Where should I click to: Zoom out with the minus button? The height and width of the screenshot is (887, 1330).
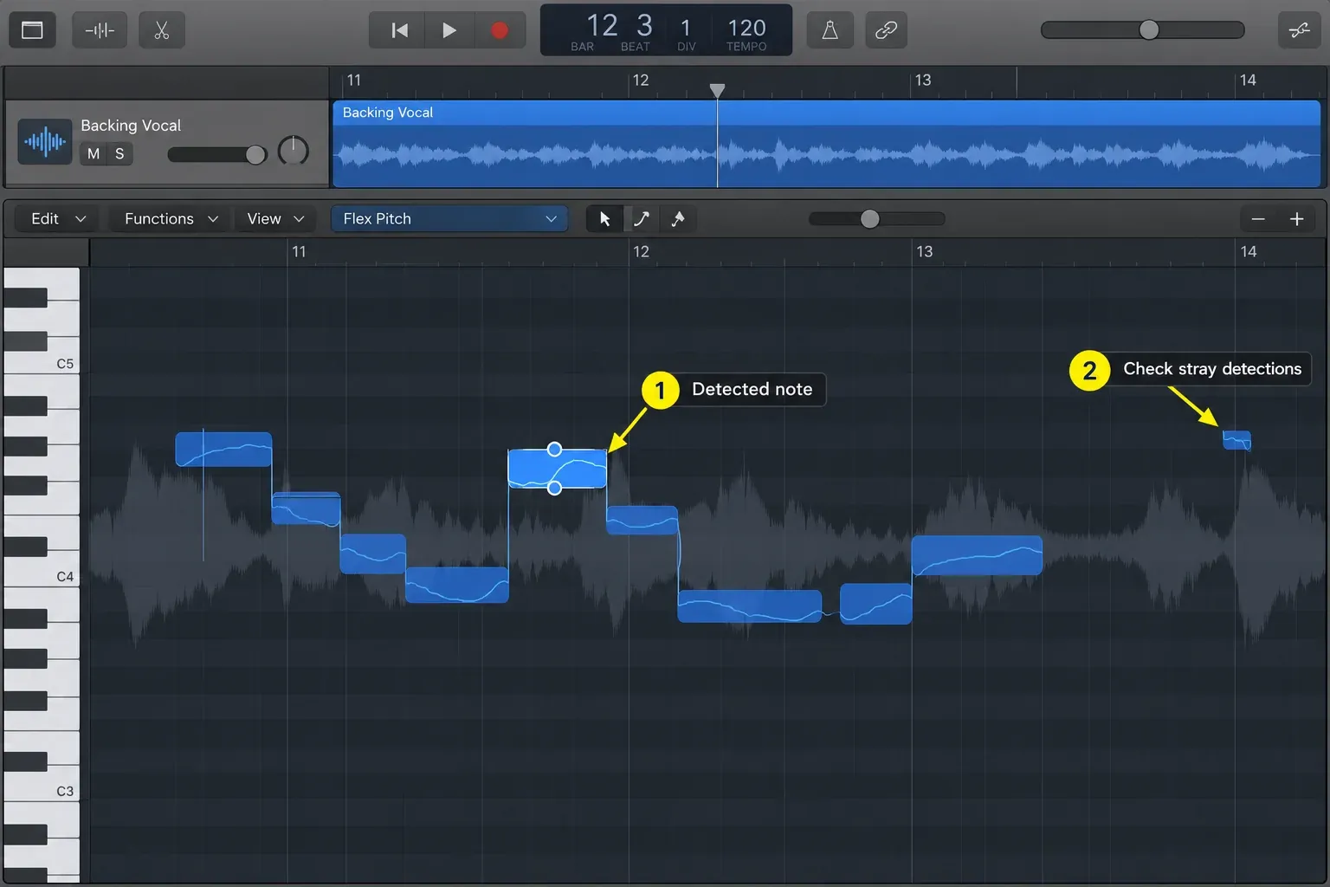[1258, 219]
